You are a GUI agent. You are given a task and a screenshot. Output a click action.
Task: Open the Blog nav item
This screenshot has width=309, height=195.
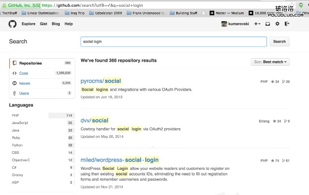coord(56,24)
